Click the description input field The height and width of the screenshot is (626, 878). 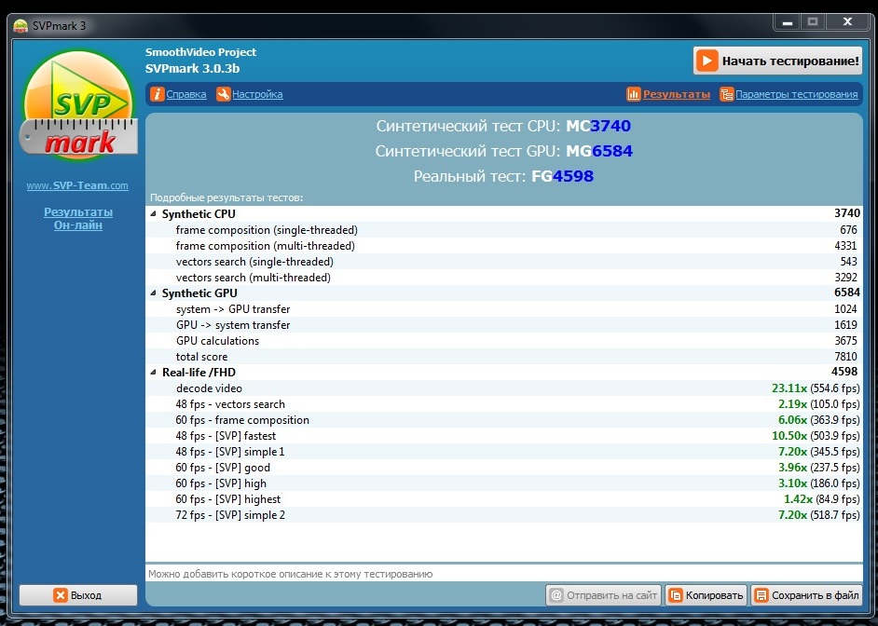coord(504,574)
